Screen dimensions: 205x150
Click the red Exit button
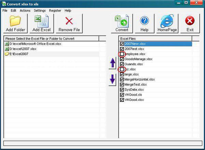pyautogui.click(x=190, y=24)
